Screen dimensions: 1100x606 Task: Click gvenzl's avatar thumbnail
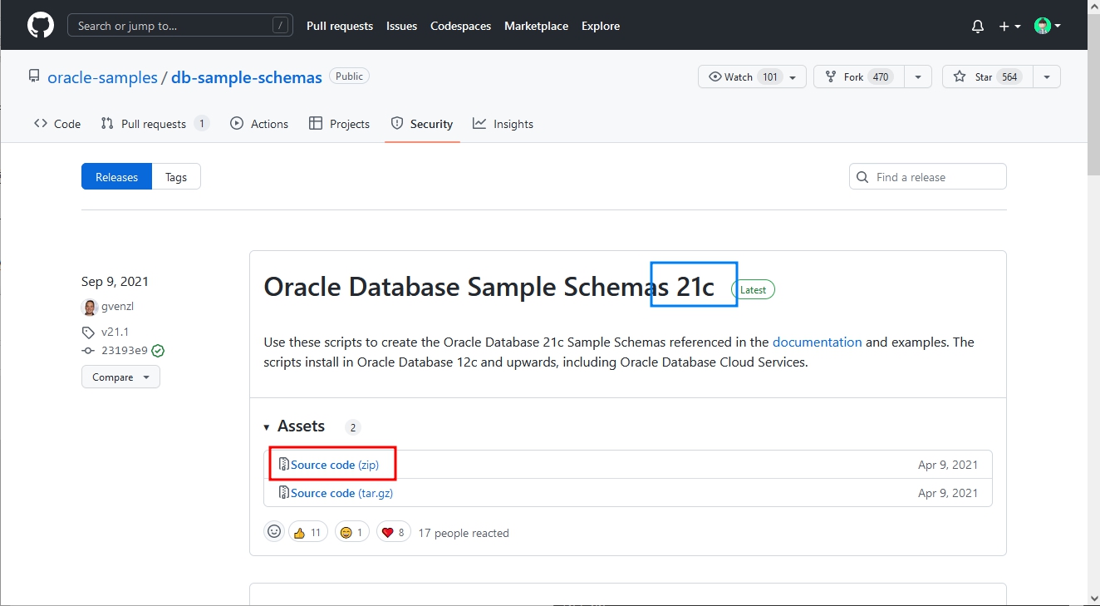point(90,308)
